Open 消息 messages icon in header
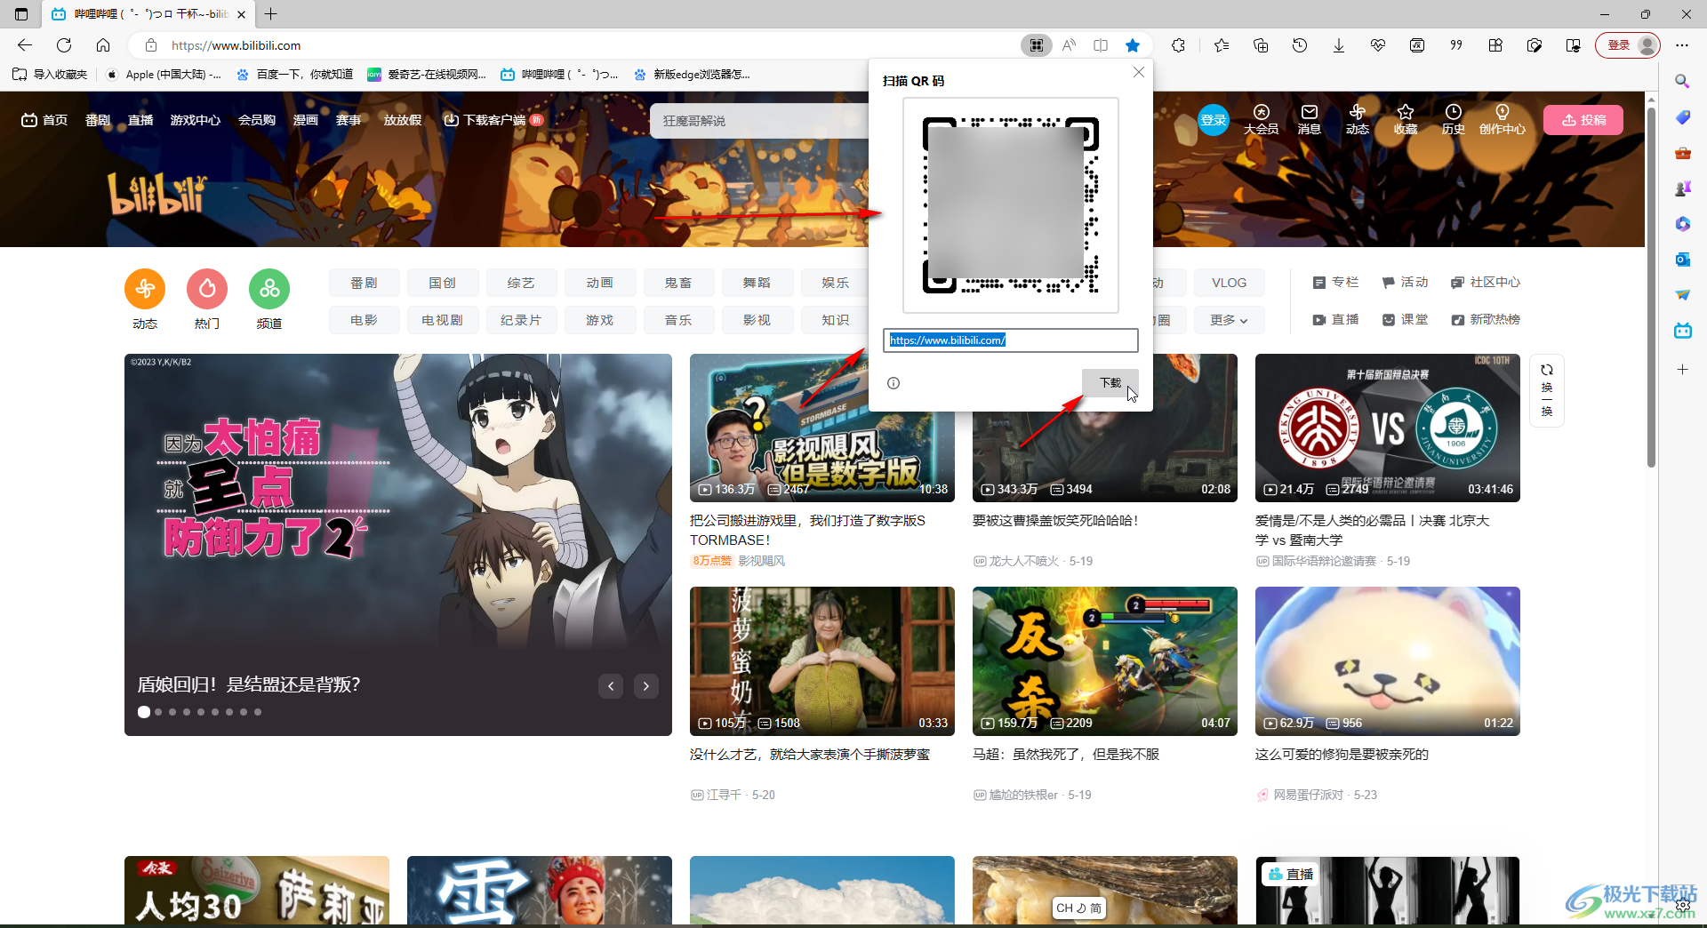The image size is (1707, 928). [x=1310, y=119]
